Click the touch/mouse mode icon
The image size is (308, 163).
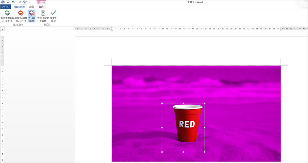pos(24,2)
